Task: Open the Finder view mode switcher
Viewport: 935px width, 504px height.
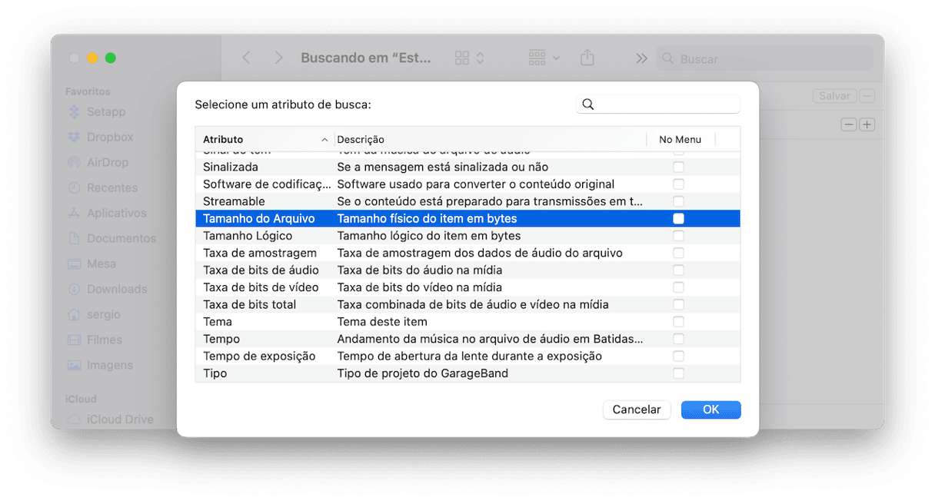Action: (470, 58)
